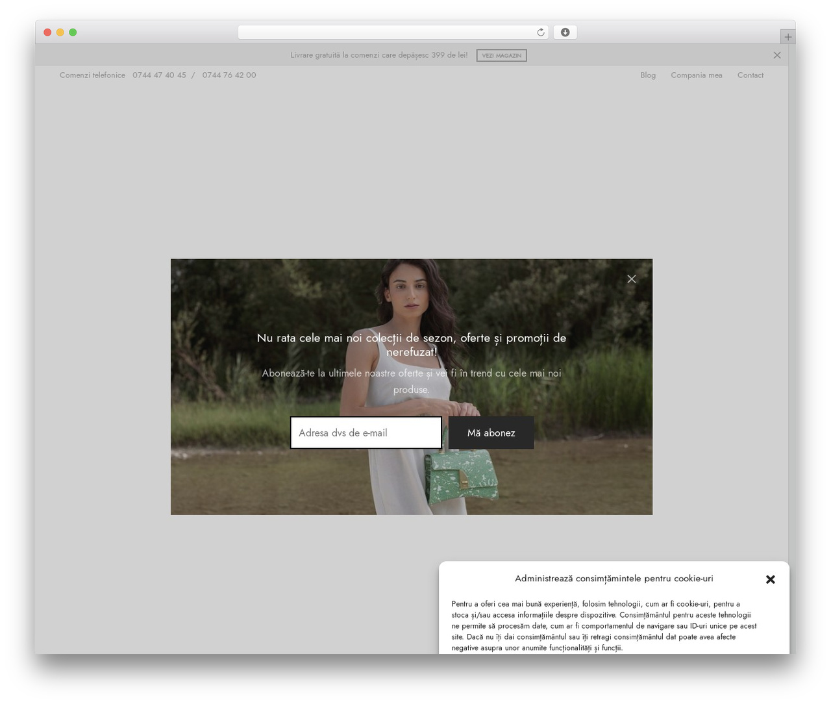Viewport: 831px width, 704px height.
Task: Click the macOS green fullscreen button
Action: tap(73, 32)
